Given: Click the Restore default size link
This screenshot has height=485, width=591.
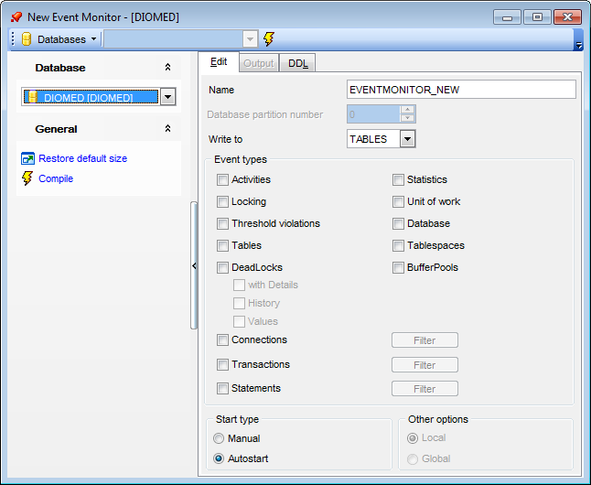Looking at the screenshot, I should 83,159.
